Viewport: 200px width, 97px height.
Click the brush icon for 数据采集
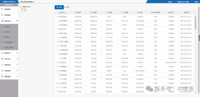[2, 21]
